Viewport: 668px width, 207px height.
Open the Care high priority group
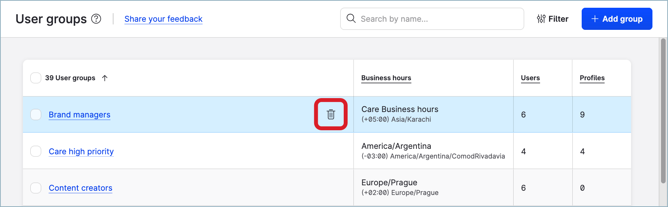coord(81,152)
